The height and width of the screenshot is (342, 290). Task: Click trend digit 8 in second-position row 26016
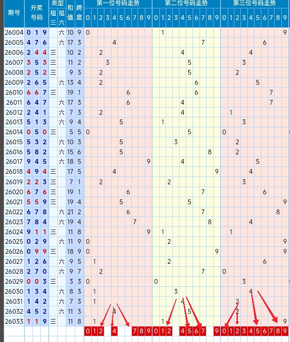(210, 152)
